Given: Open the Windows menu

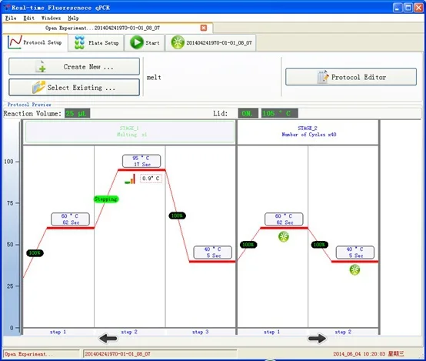Looking at the screenshot, I should point(51,18).
